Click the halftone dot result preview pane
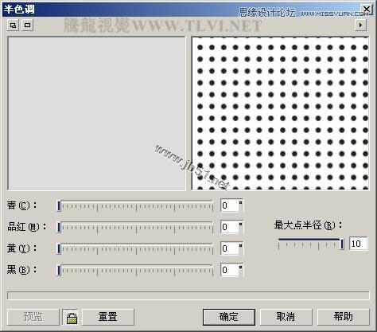The height and width of the screenshot is (332, 377). tap(280, 113)
